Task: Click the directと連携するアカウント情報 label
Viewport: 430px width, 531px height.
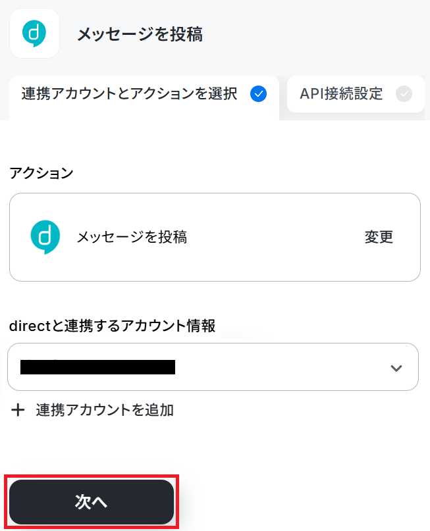Action: pyautogui.click(x=112, y=326)
